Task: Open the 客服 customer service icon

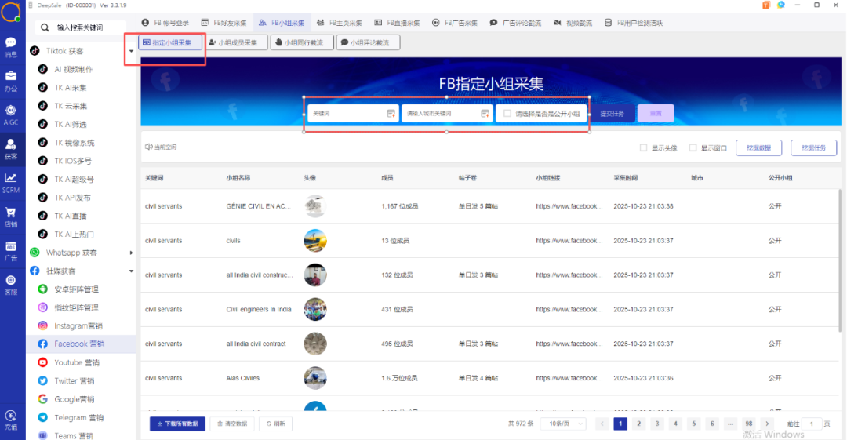Action: click(x=11, y=285)
